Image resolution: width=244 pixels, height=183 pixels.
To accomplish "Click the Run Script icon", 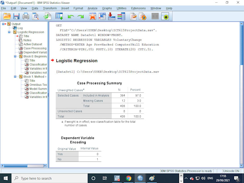I will [143, 16].
